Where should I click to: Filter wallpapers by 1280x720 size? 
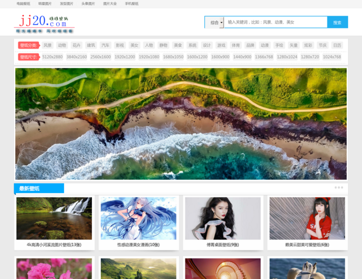(x=310, y=57)
